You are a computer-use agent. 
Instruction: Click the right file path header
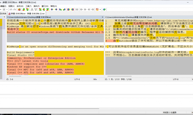pyautogui.click(x=149, y=17)
